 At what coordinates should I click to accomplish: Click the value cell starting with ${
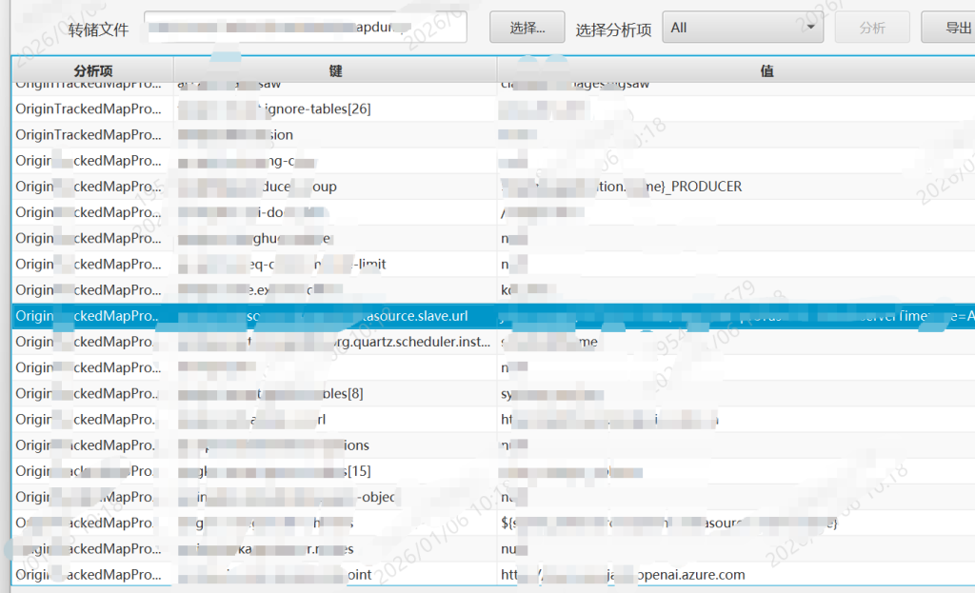(x=667, y=523)
